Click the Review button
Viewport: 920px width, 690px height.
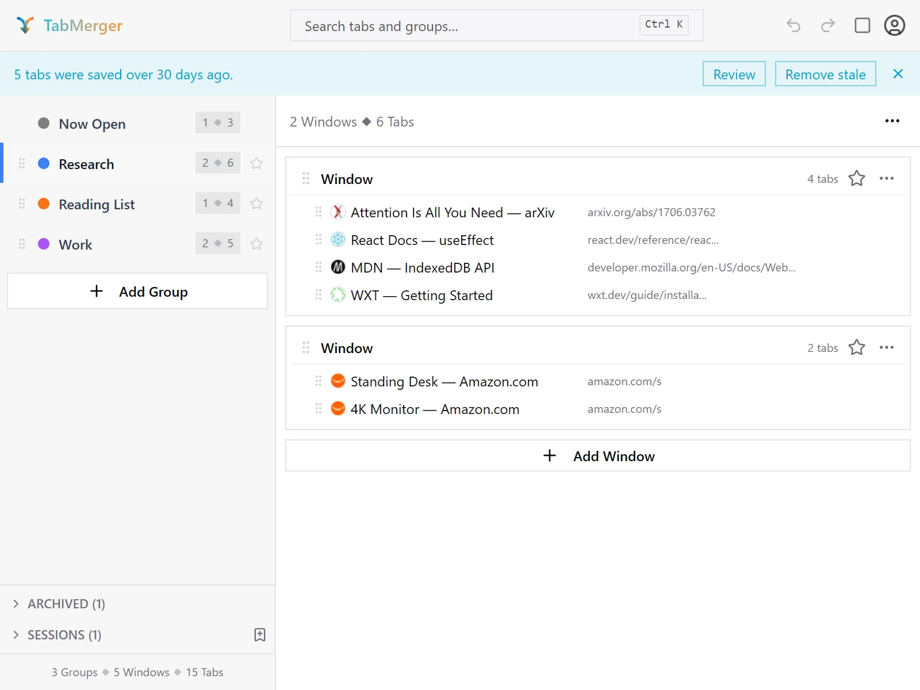[734, 74]
